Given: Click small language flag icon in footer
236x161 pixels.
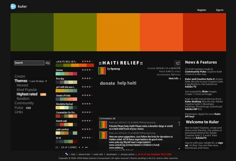Looking at the screenshot, I should pyautogui.click(x=67, y=154).
